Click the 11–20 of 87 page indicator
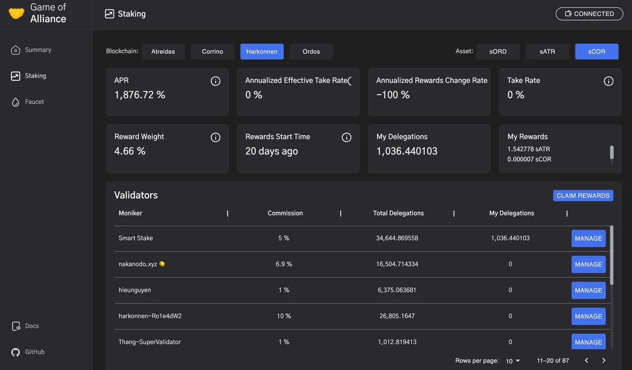632x370 pixels. pyautogui.click(x=553, y=361)
